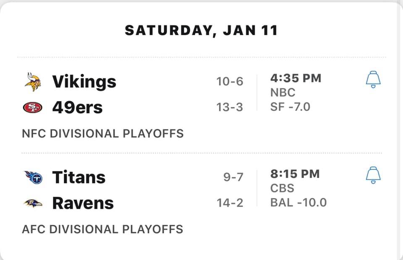
Task: Click the BAL -10.0 betting line
Action: (298, 203)
